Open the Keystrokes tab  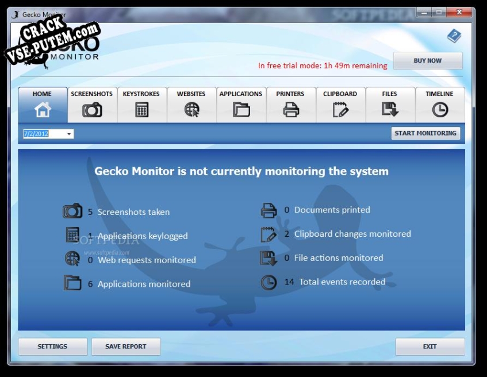[141, 104]
